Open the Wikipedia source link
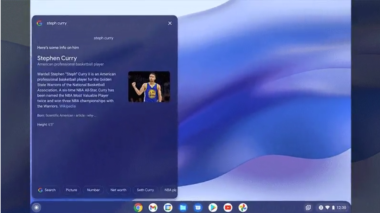 coord(68,106)
